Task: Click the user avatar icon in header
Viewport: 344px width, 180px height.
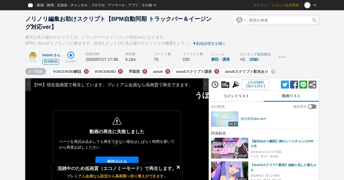Action: tap(307, 5)
